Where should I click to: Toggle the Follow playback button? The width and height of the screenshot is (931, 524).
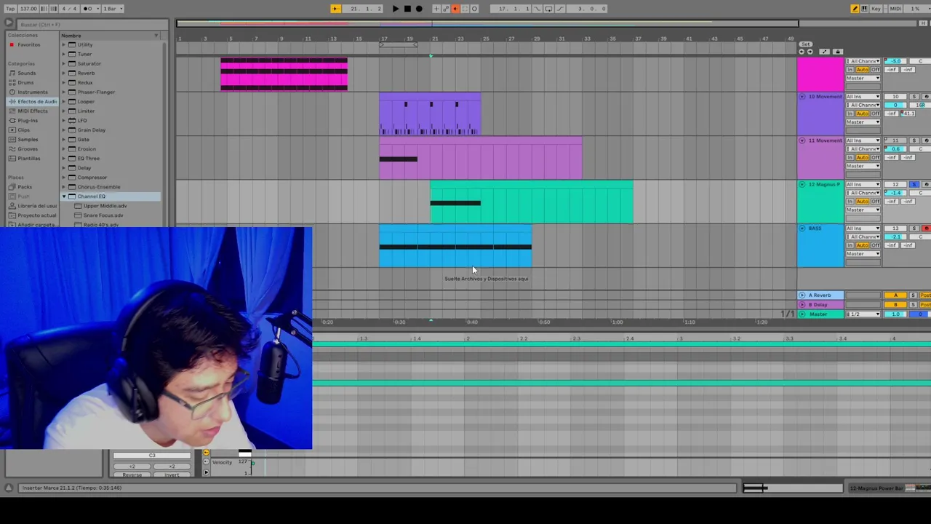click(335, 9)
